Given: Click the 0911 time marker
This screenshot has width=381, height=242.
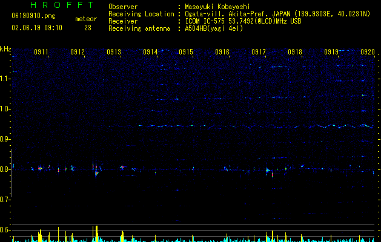Looking at the screenshot, I should click(41, 52).
